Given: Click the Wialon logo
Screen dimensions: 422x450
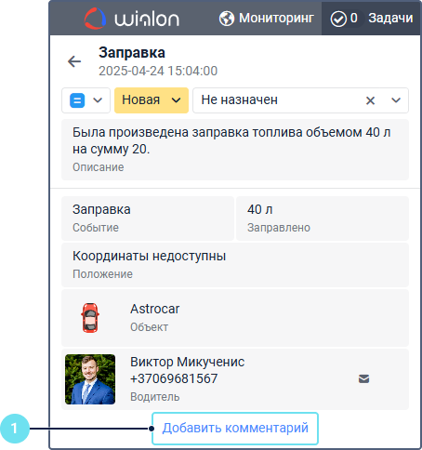Looking at the screenshot, I should (132, 19).
